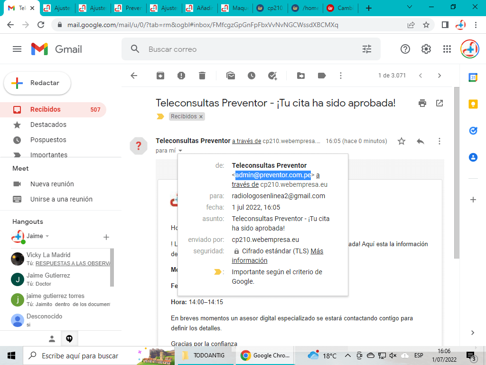Image resolution: width=486 pixels, height=365 pixels.
Task: Open Gmail settings gear
Action: 426,49
